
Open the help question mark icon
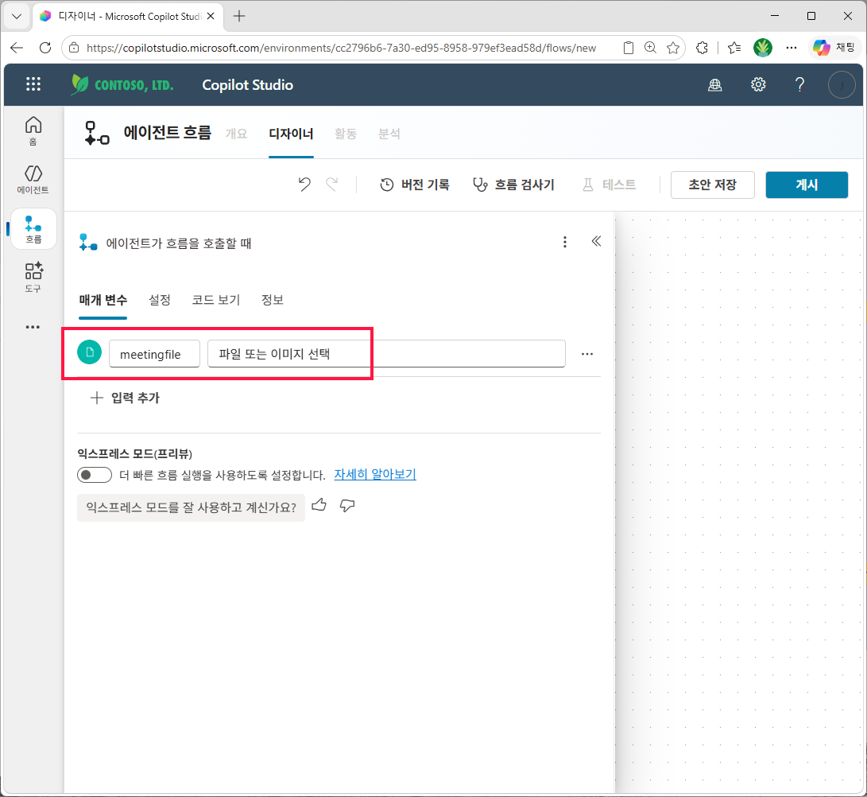[799, 84]
